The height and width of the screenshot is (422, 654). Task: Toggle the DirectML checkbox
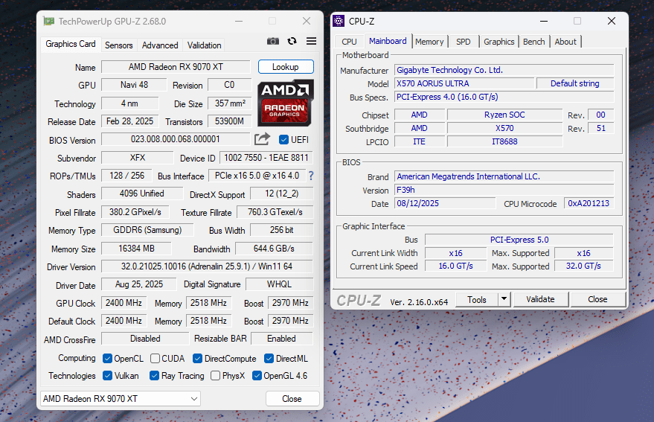(x=269, y=359)
